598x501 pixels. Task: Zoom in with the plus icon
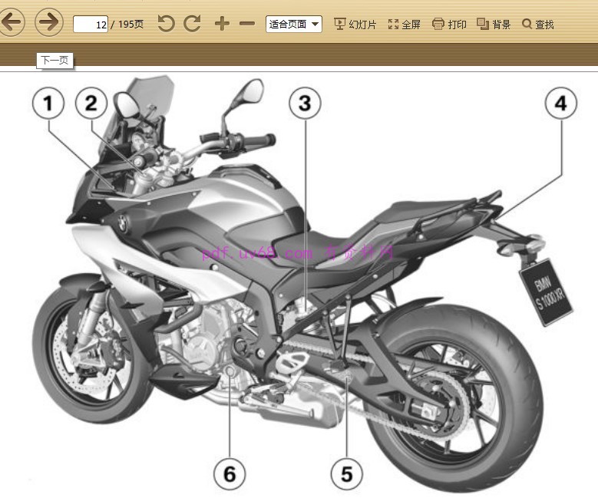click(222, 24)
